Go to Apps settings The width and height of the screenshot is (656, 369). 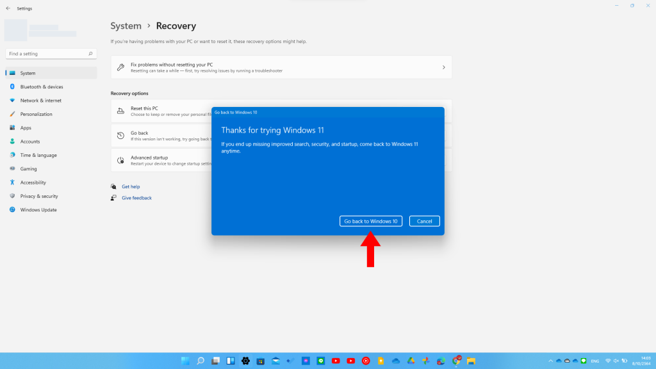point(51,127)
